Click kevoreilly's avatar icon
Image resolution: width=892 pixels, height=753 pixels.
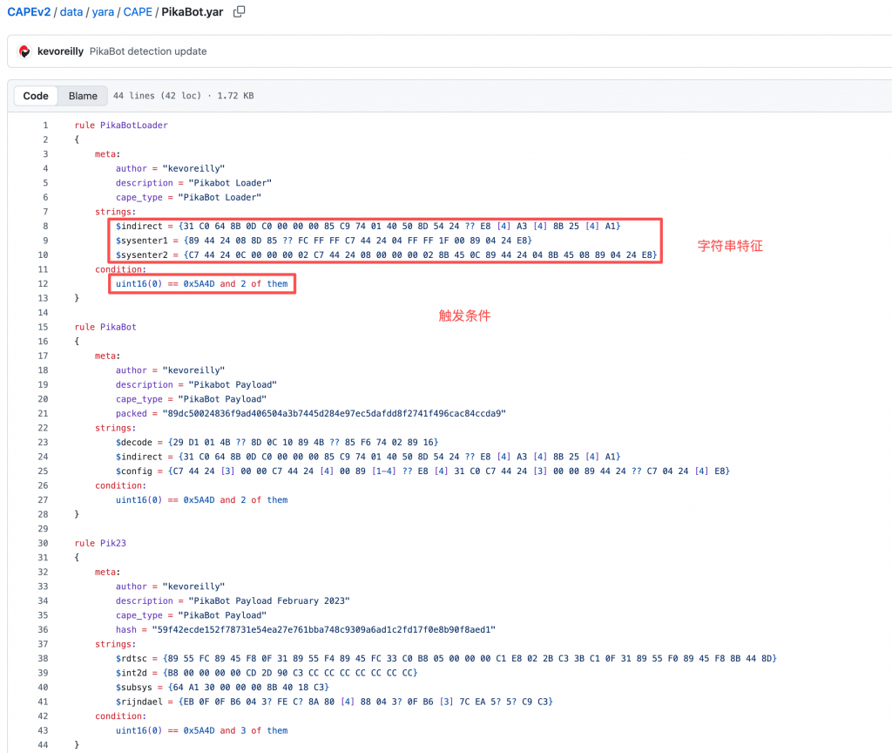coord(24,51)
